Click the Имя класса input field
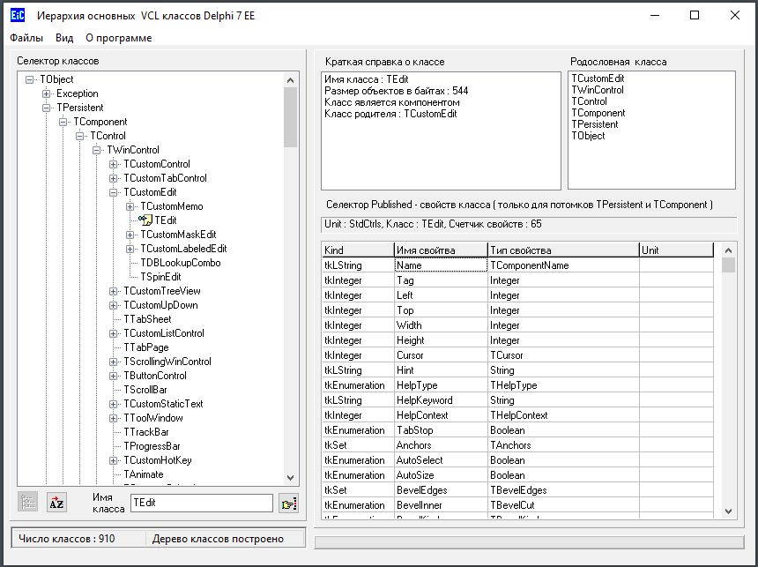The image size is (758, 567). [x=201, y=503]
